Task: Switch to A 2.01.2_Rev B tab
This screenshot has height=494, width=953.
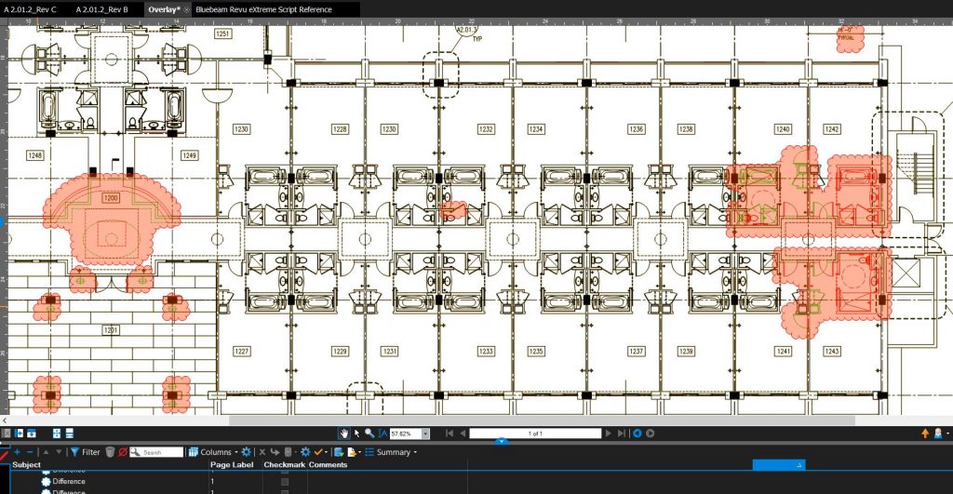Action: point(102,9)
